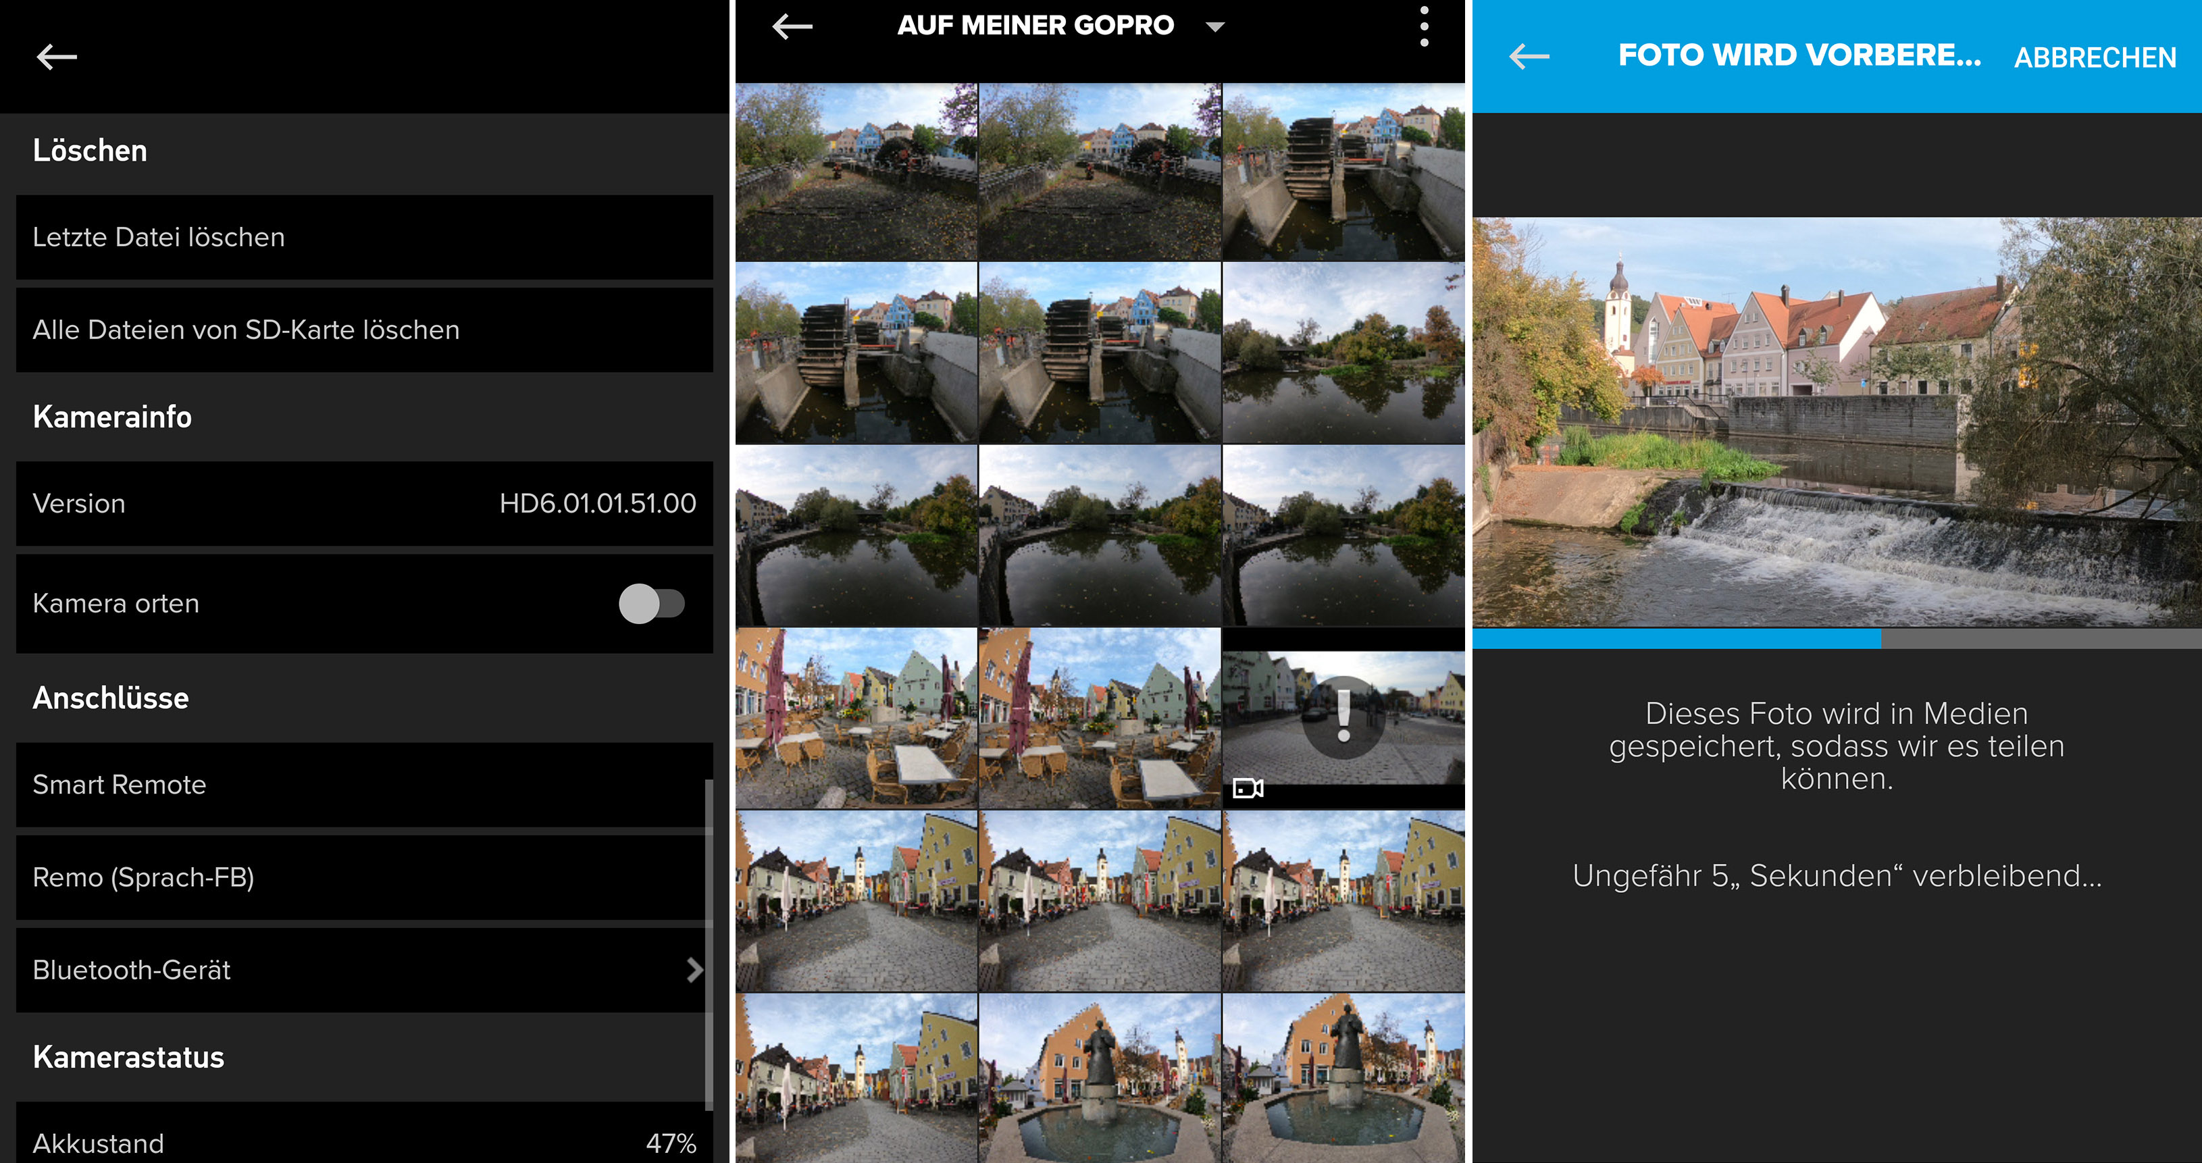2202x1163 pixels.
Task: Tap back arrow in GoPro media gallery
Action: [792, 26]
